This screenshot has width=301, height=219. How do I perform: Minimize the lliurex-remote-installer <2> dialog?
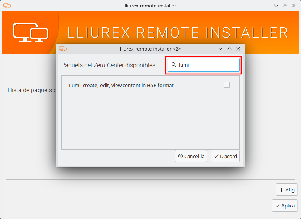220,49
